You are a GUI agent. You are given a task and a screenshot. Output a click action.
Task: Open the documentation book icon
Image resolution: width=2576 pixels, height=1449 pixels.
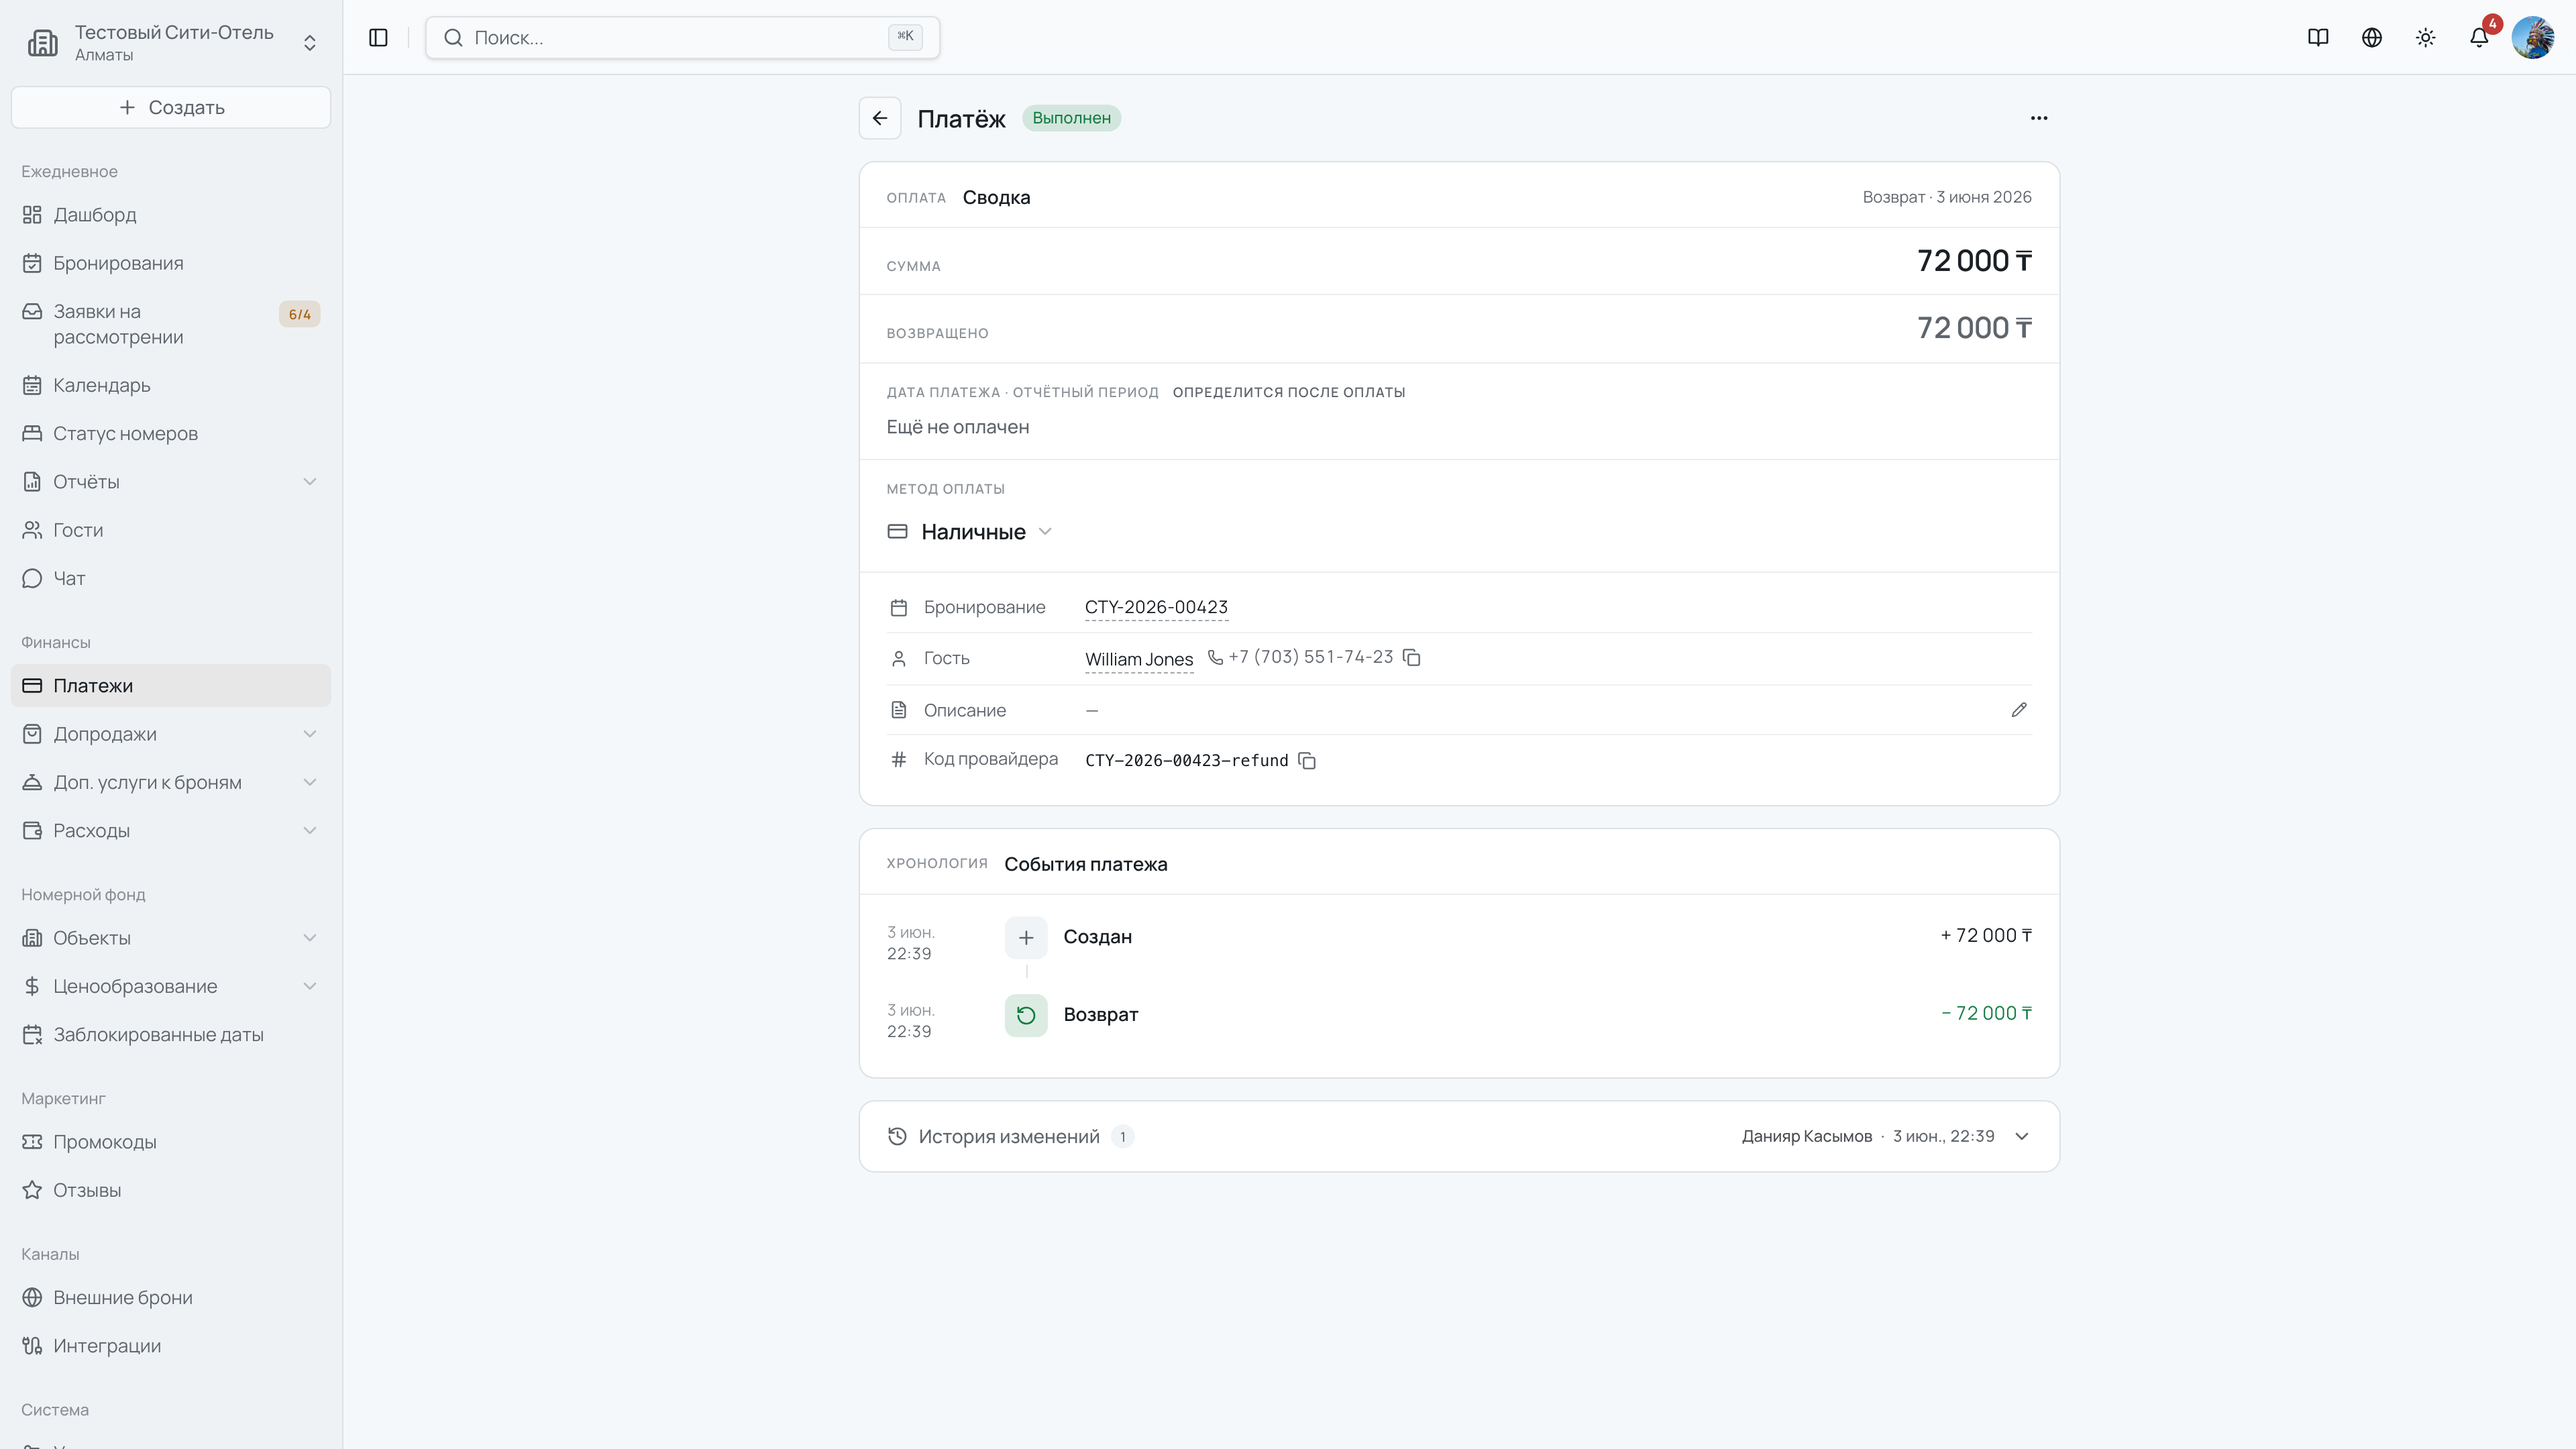(x=2318, y=37)
